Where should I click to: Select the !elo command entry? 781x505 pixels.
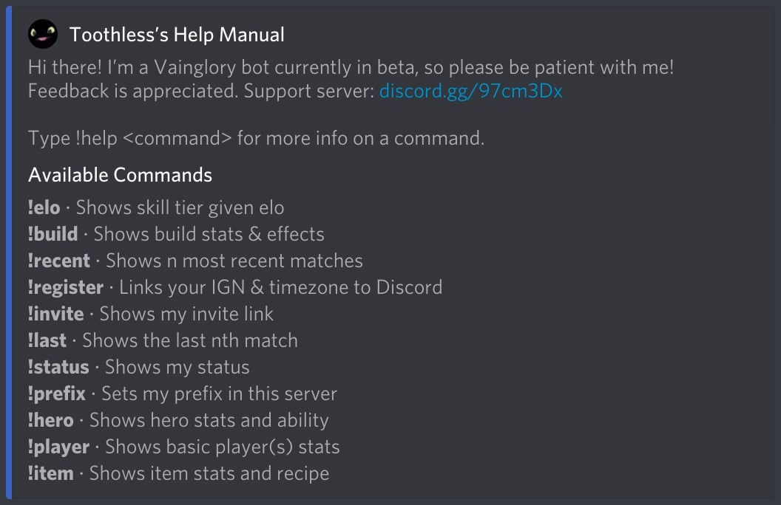[x=44, y=207]
